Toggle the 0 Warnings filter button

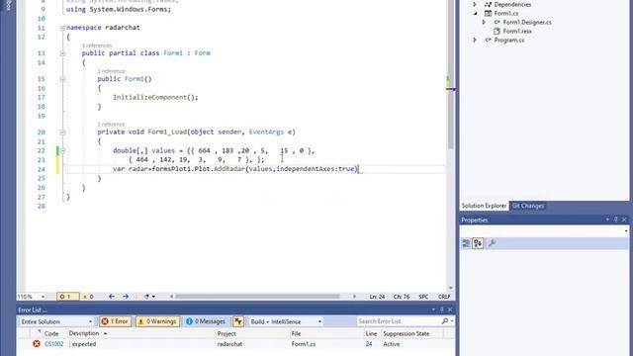click(157, 321)
